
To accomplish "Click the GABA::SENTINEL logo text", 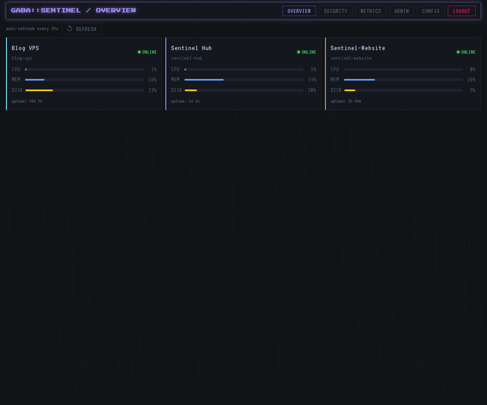I will pos(46,10).
